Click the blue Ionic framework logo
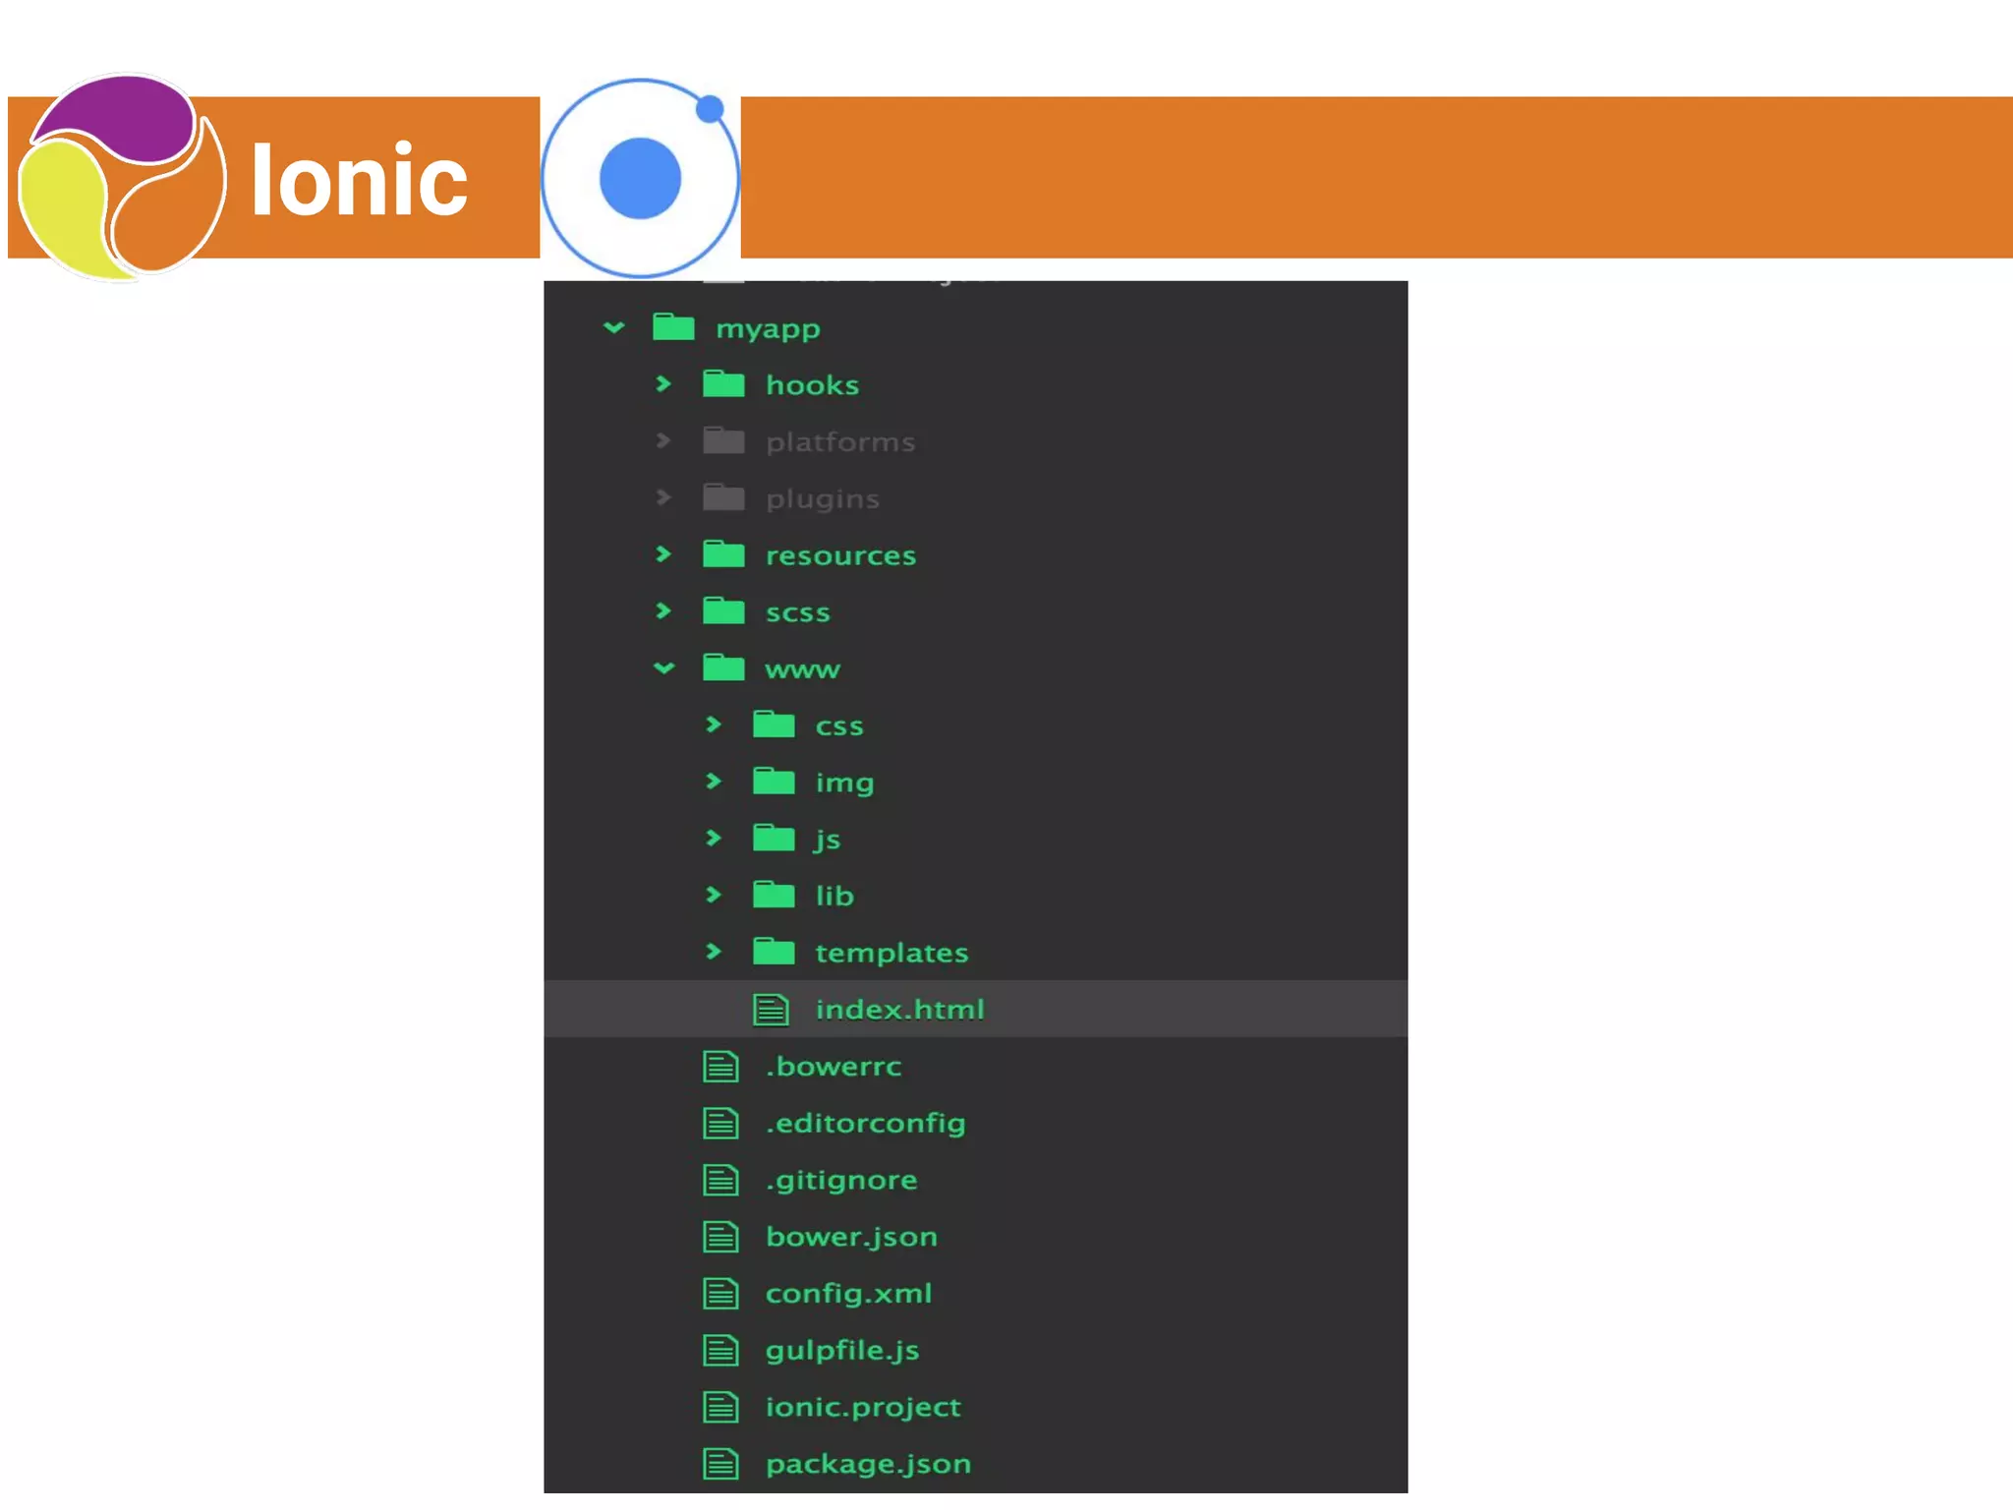 click(x=640, y=178)
